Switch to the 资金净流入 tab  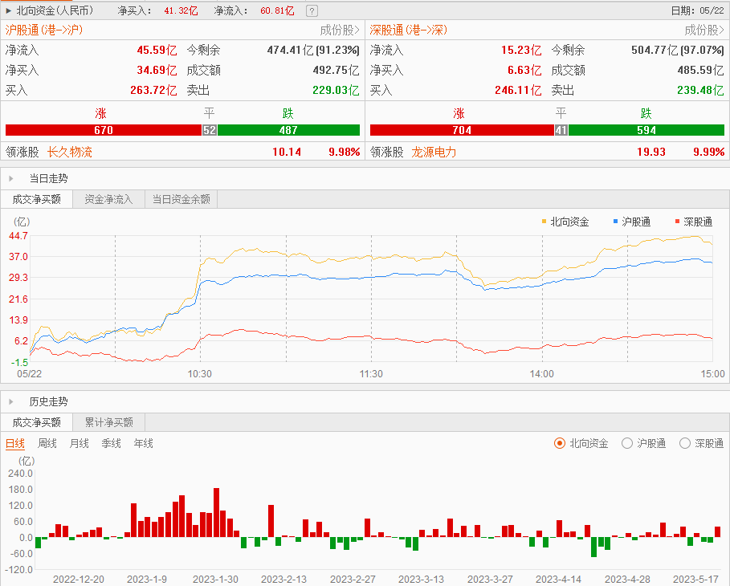coord(108,200)
